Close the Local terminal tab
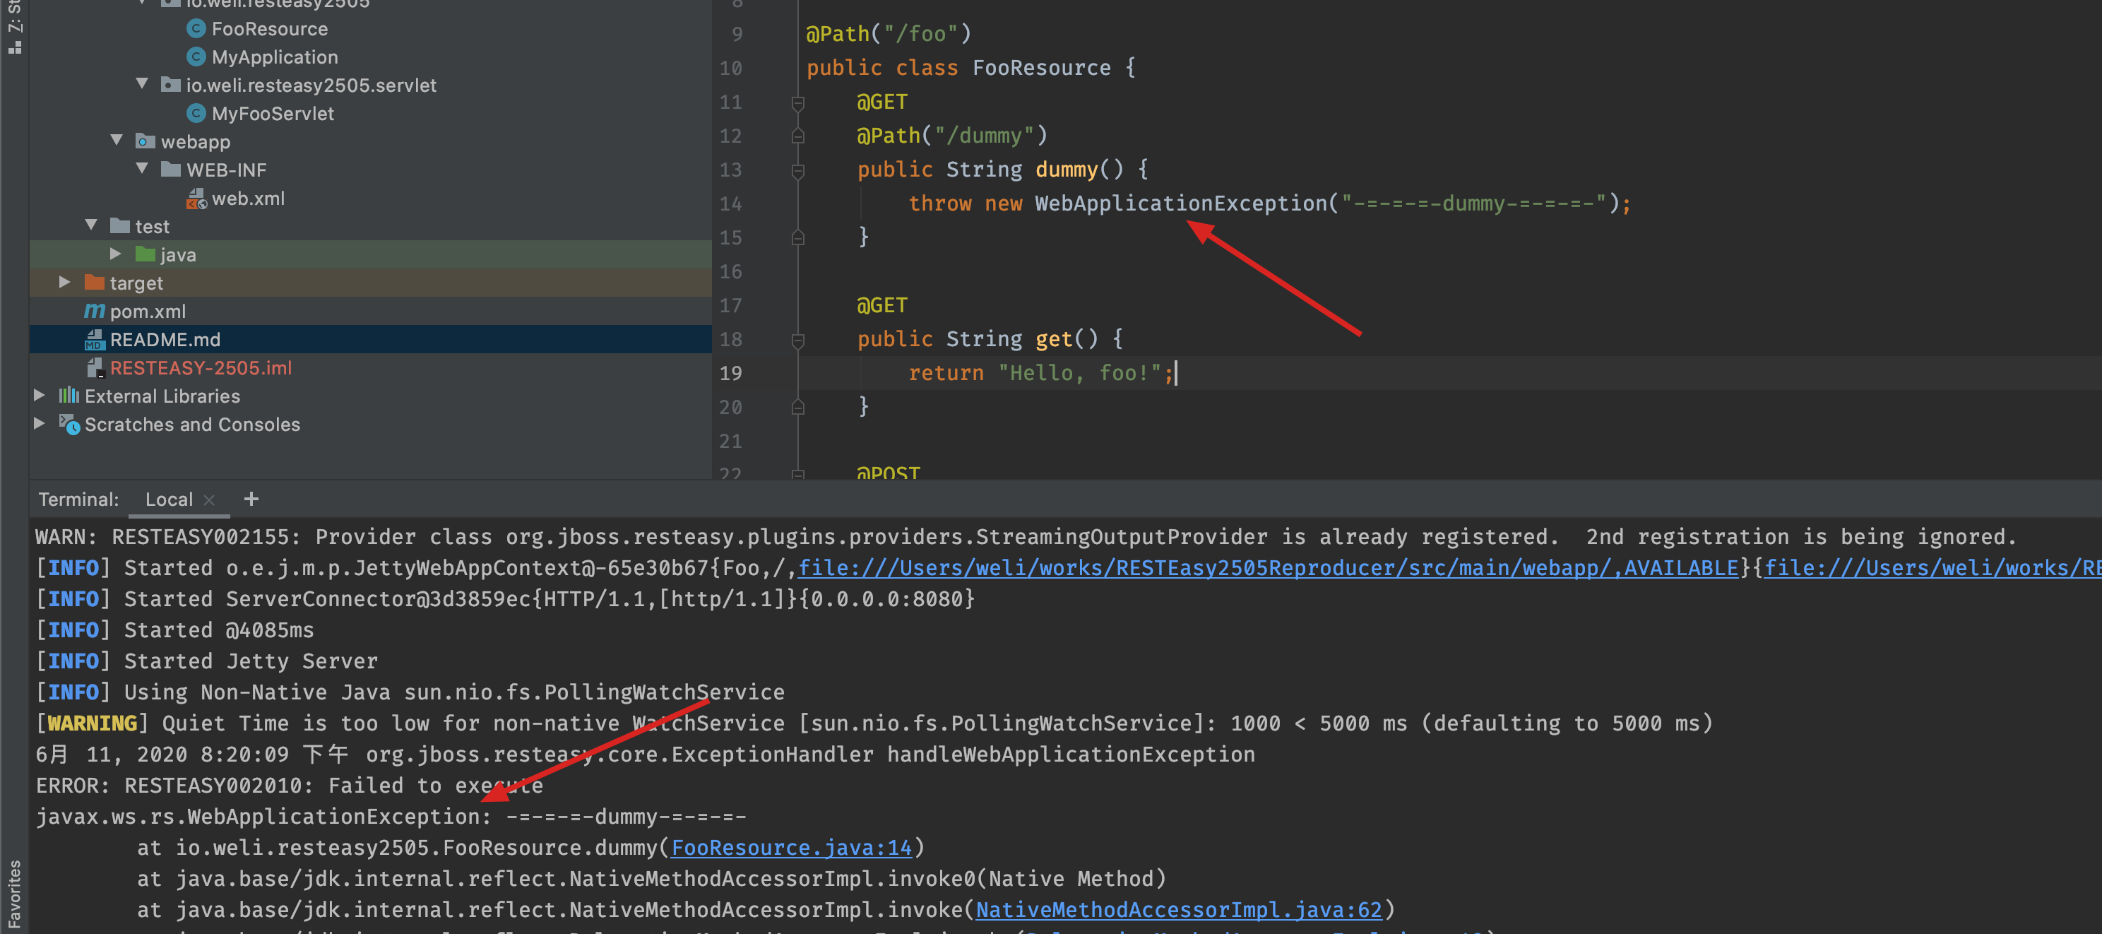This screenshot has height=934, width=2102. 210,499
